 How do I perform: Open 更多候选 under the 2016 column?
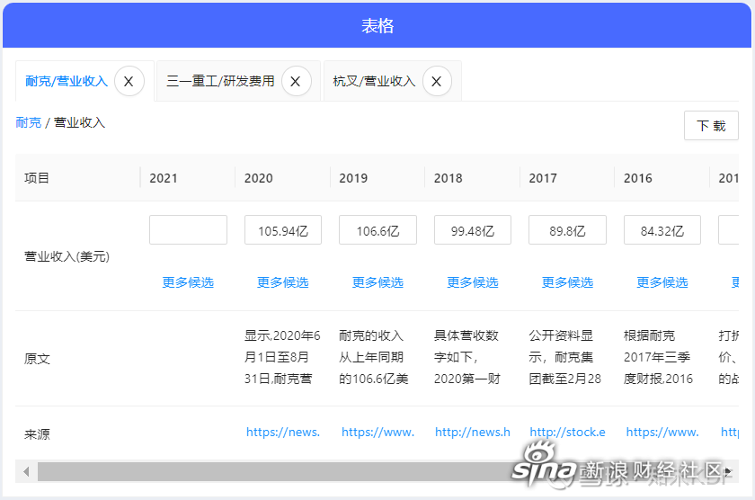point(662,282)
